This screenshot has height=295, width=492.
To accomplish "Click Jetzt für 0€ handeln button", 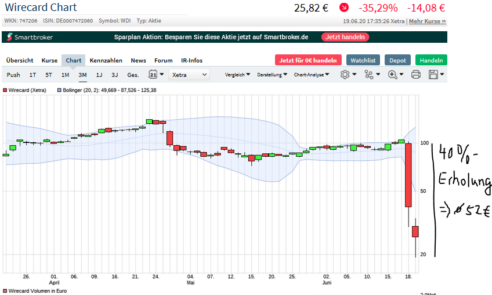I will [x=308, y=60].
